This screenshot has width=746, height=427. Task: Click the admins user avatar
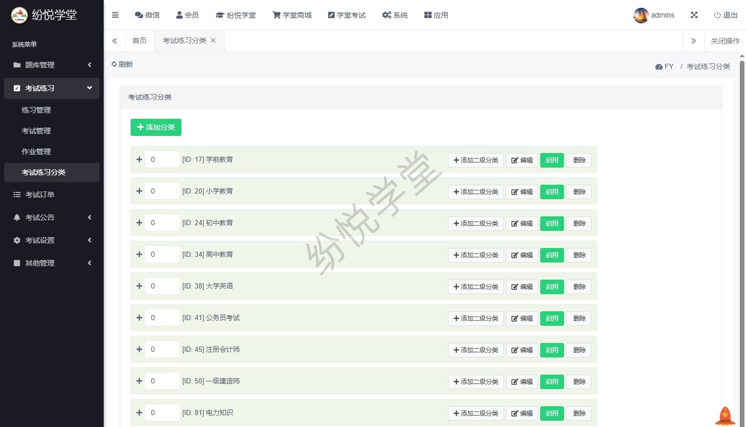point(641,15)
